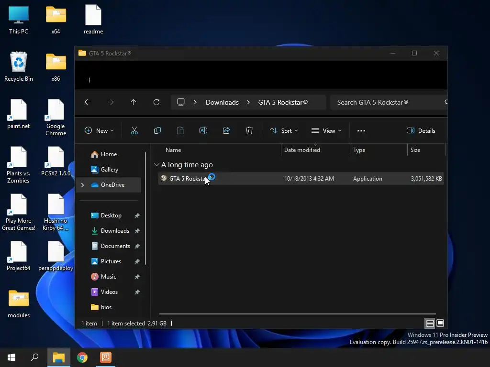The width and height of the screenshot is (490, 367).
Task: Select Recycle Bin on desktop
Action: click(x=19, y=66)
